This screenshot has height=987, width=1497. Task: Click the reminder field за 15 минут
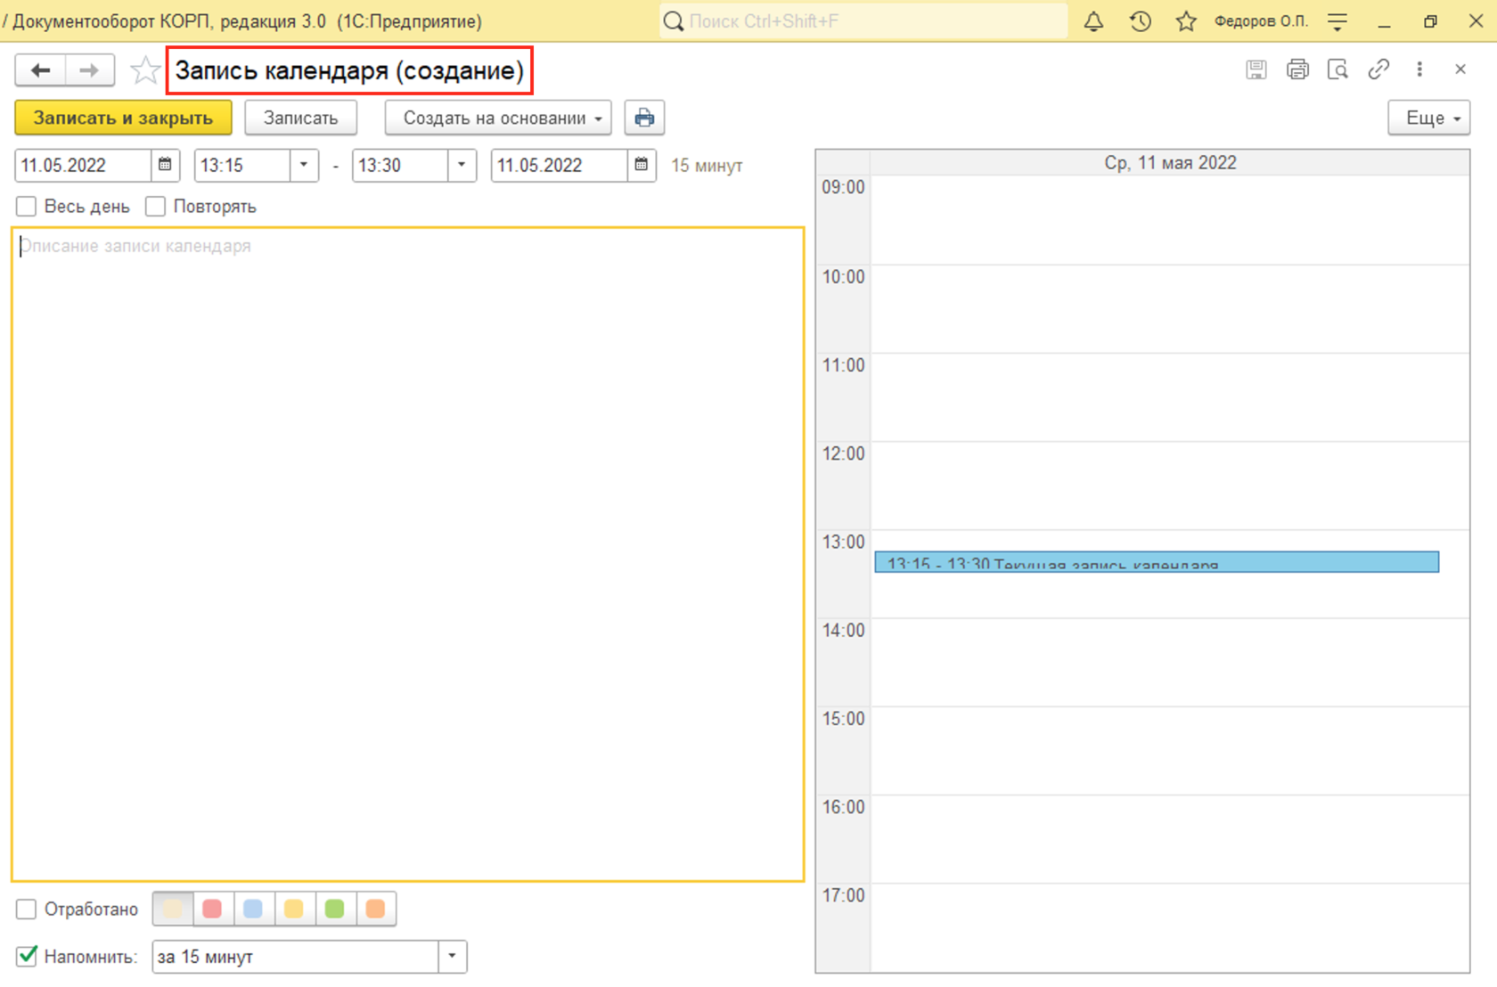(295, 957)
